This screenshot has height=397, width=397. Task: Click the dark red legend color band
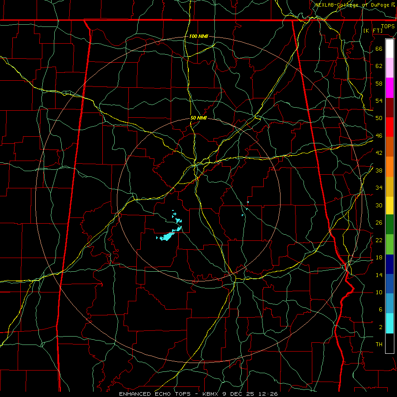pyautogui.click(x=390, y=108)
